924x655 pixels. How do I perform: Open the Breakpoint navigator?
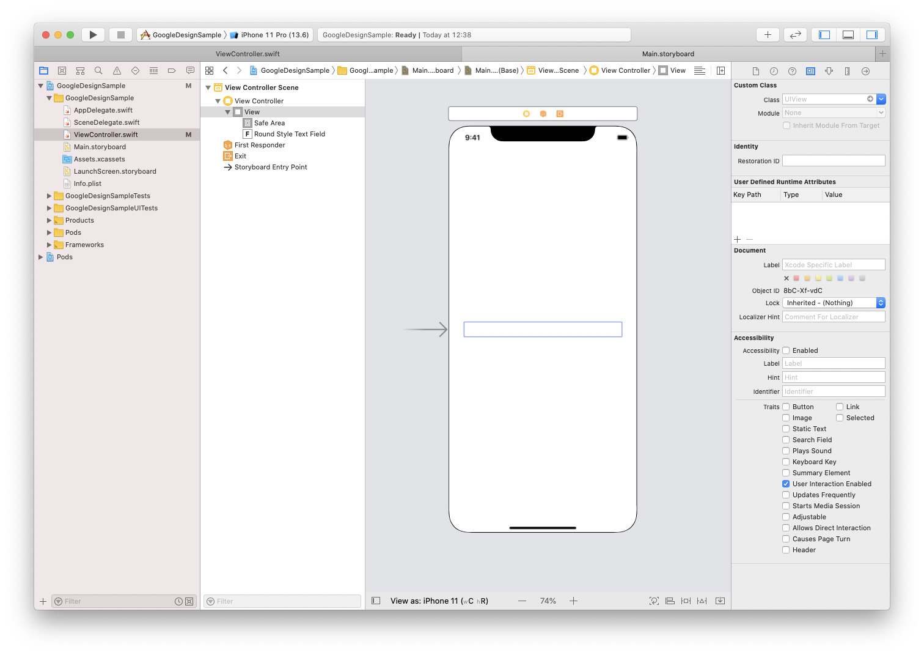click(x=172, y=71)
